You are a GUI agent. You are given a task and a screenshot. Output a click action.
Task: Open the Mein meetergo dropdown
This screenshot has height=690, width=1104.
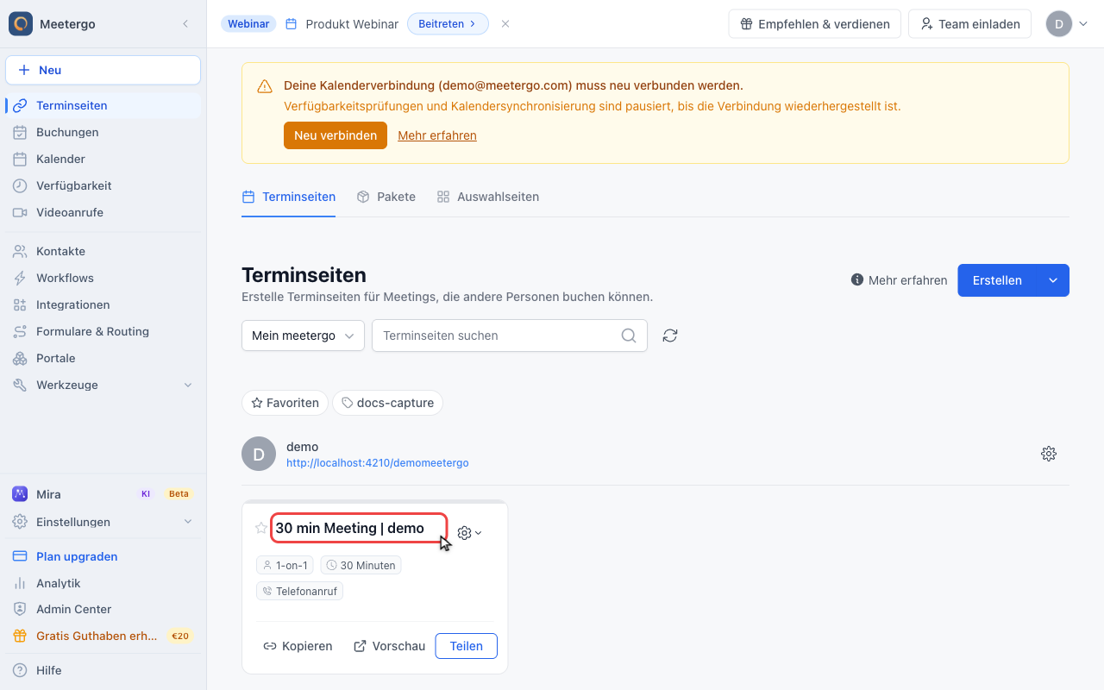303,336
